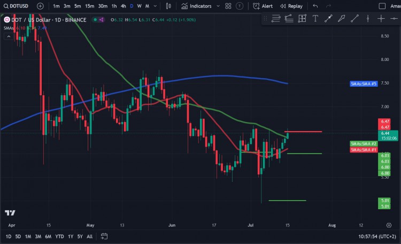Open the Indicators dialog
Screen dimensions: 401x244
[196, 6]
